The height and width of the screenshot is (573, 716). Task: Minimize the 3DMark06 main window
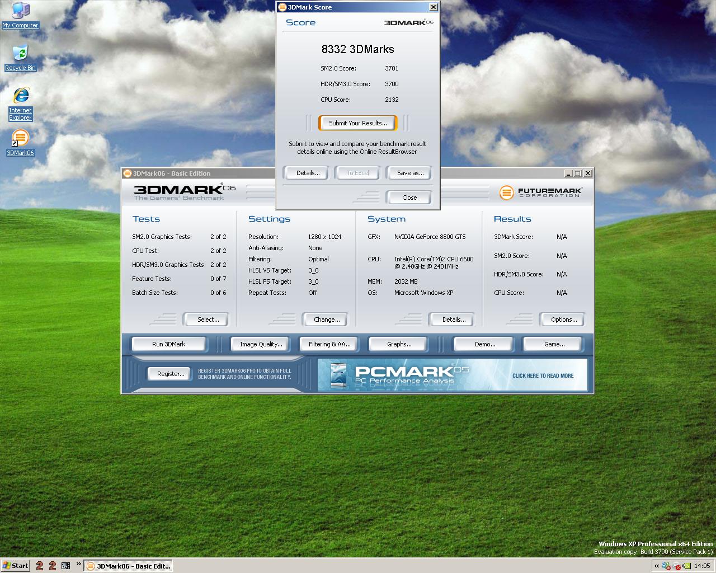[x=568, y=173]
